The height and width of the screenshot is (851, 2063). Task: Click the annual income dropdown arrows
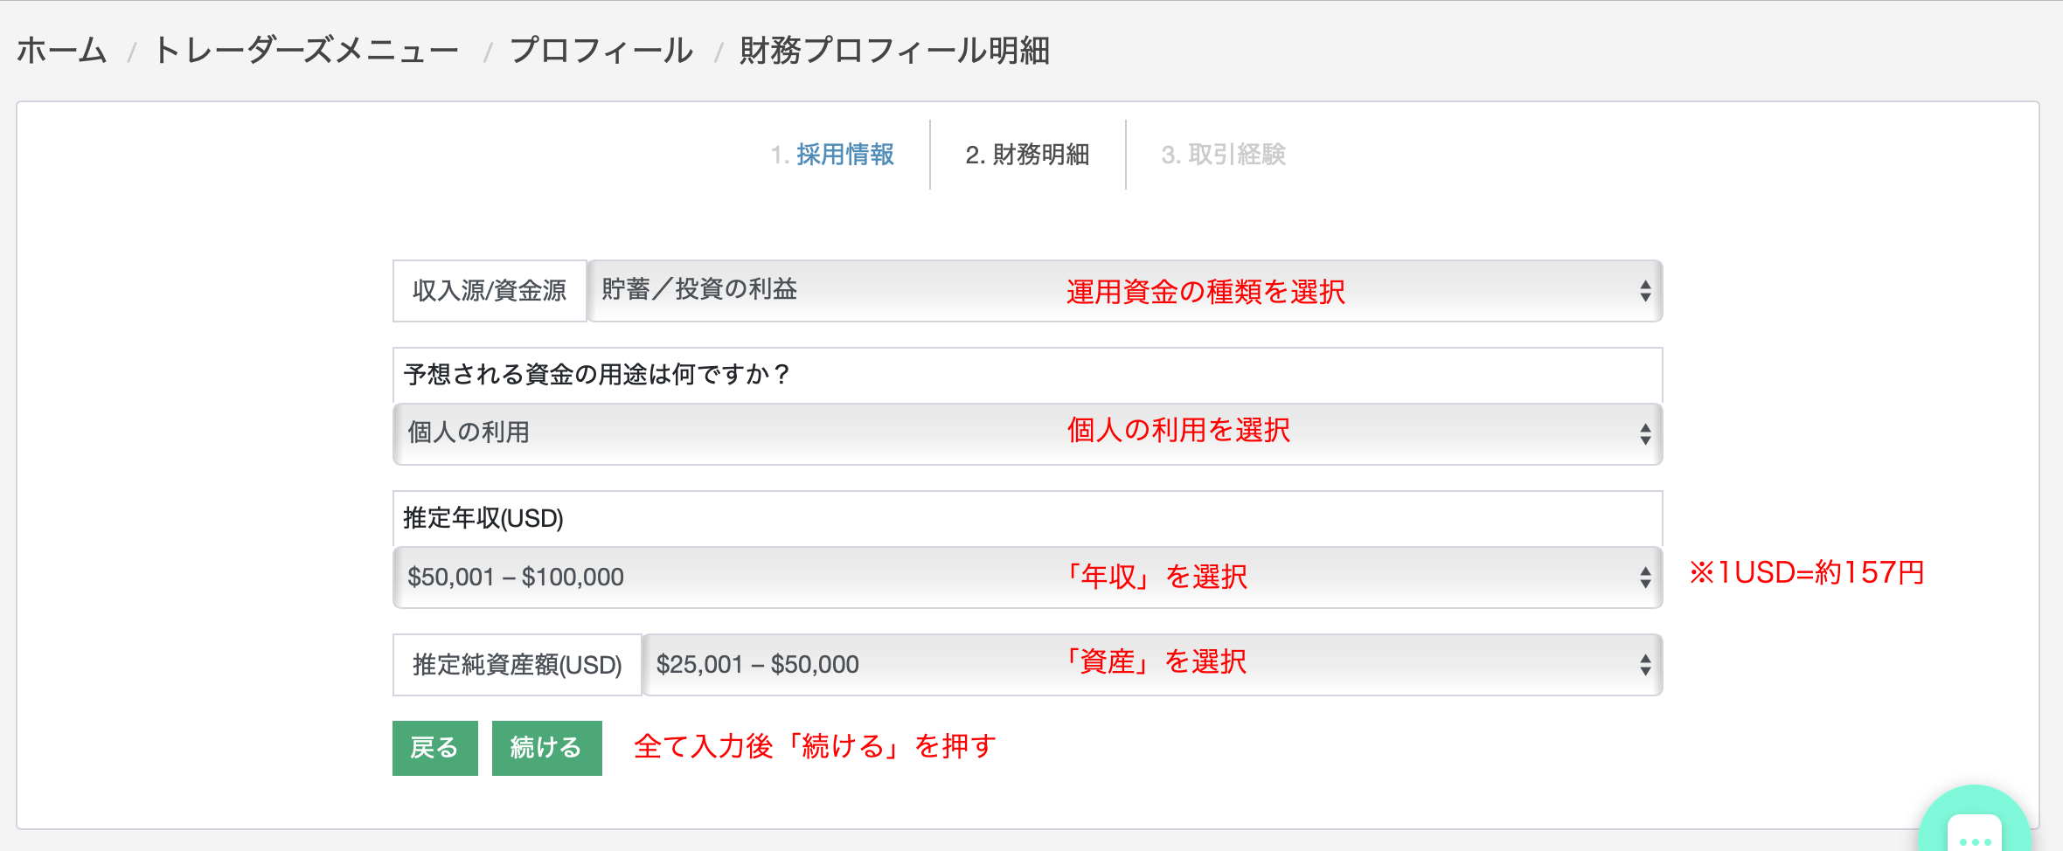[x=1645, y=578]
